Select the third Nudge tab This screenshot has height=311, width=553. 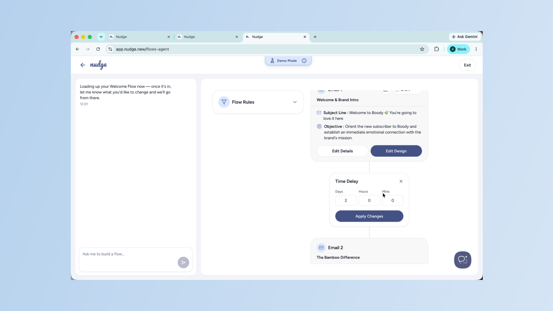coord(276,37)
